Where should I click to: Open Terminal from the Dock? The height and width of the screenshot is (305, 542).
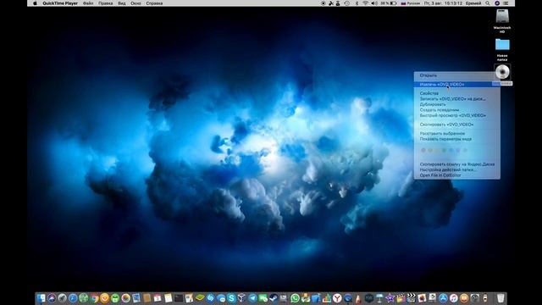coord(179,298)
